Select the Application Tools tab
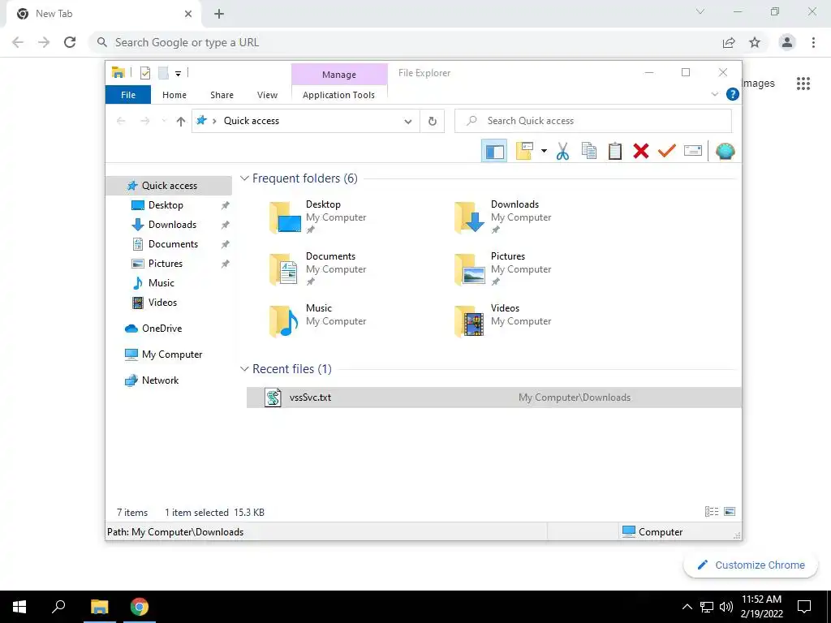The height and width of the screenshot is (623, 831). pos(338,95)
